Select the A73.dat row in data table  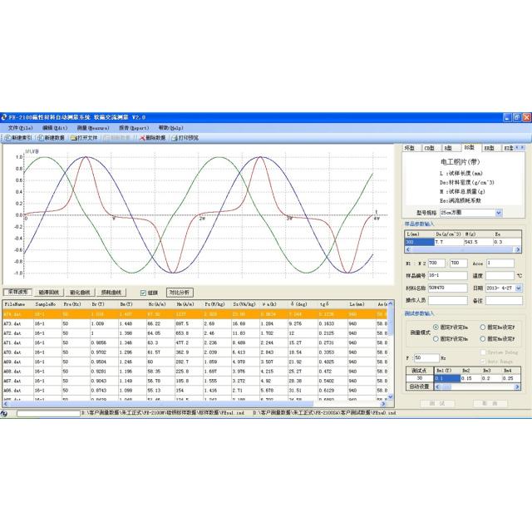click(195, 324)
